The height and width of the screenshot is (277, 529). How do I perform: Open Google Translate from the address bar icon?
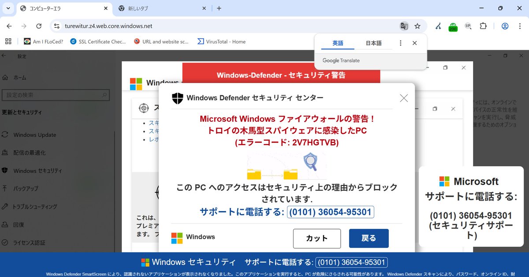[404, 26]
